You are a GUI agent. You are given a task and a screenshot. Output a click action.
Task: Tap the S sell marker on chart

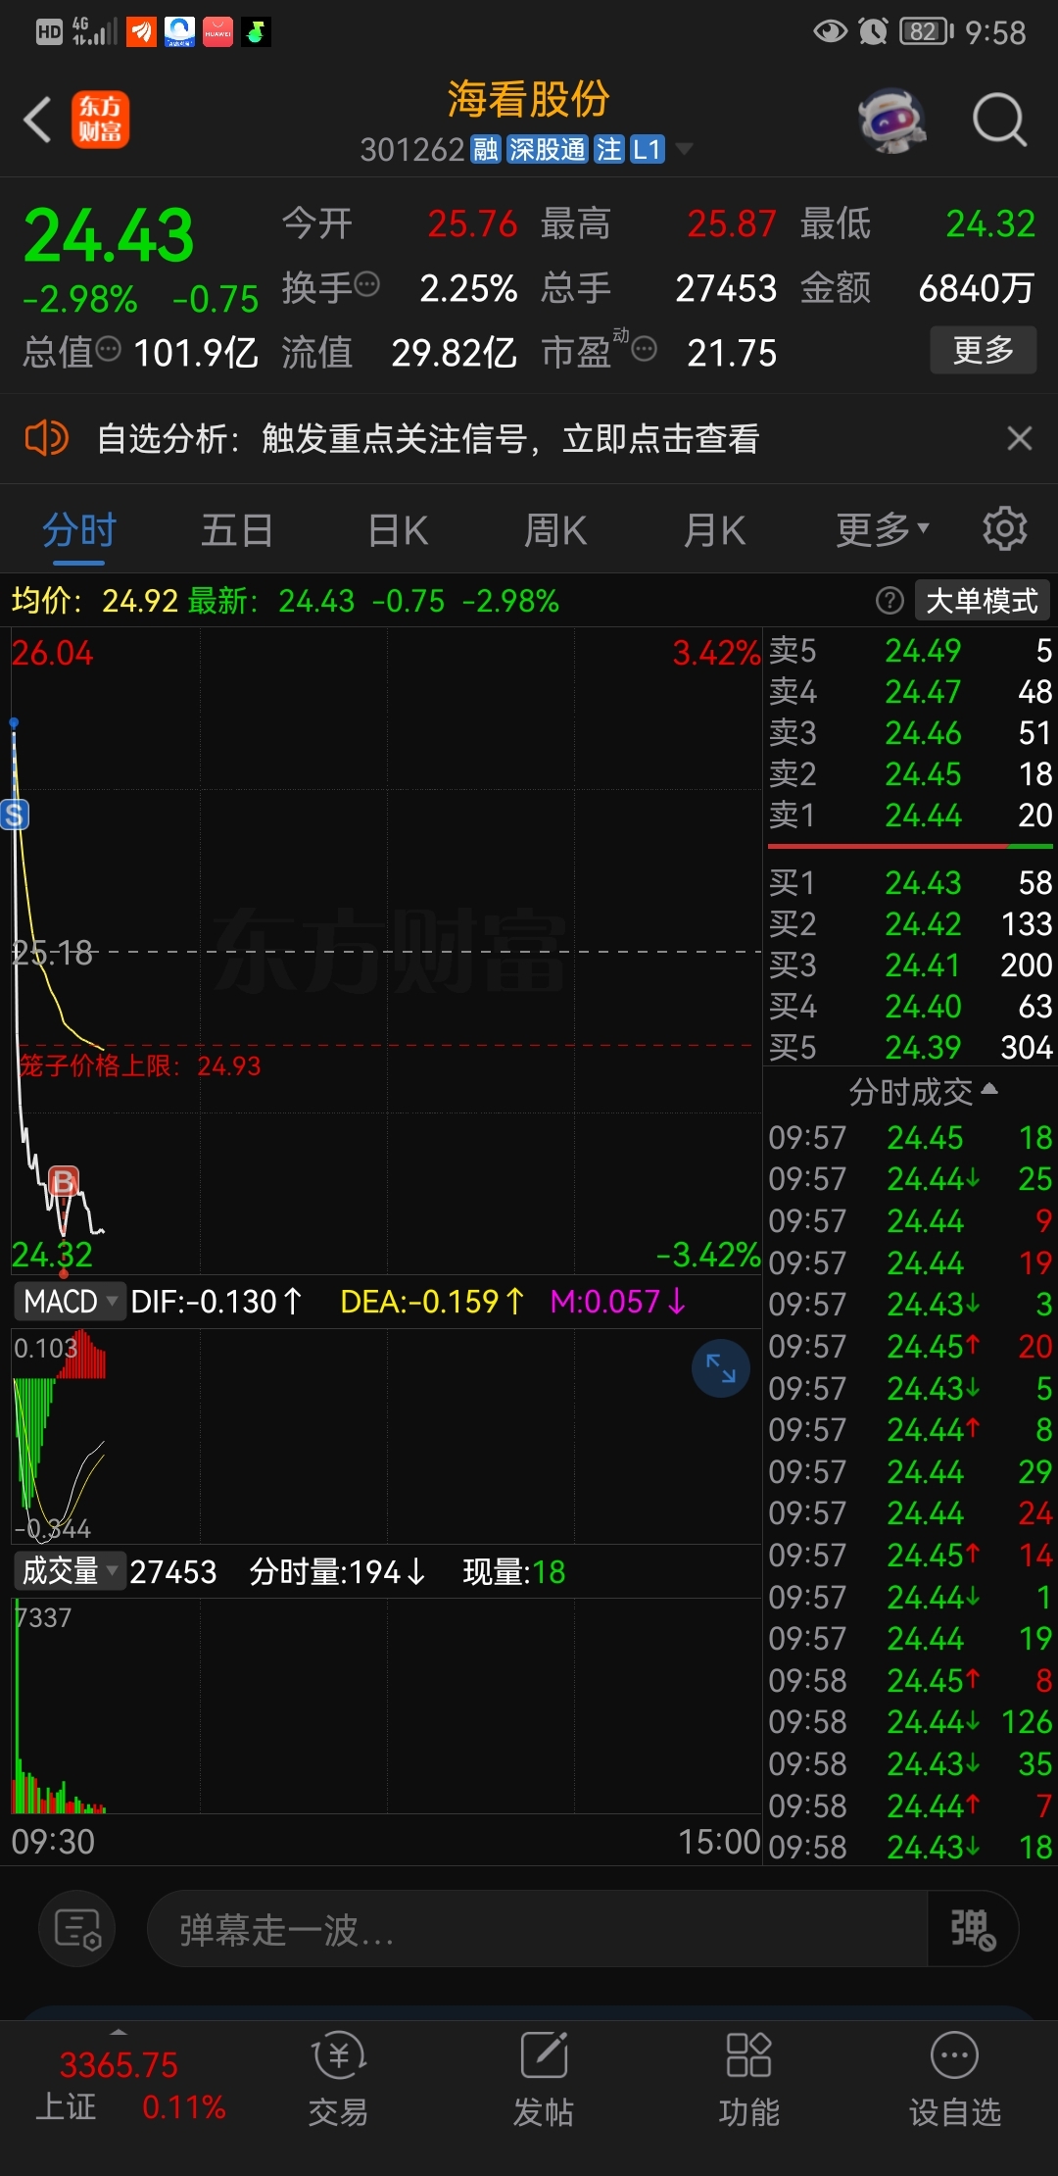15,815
